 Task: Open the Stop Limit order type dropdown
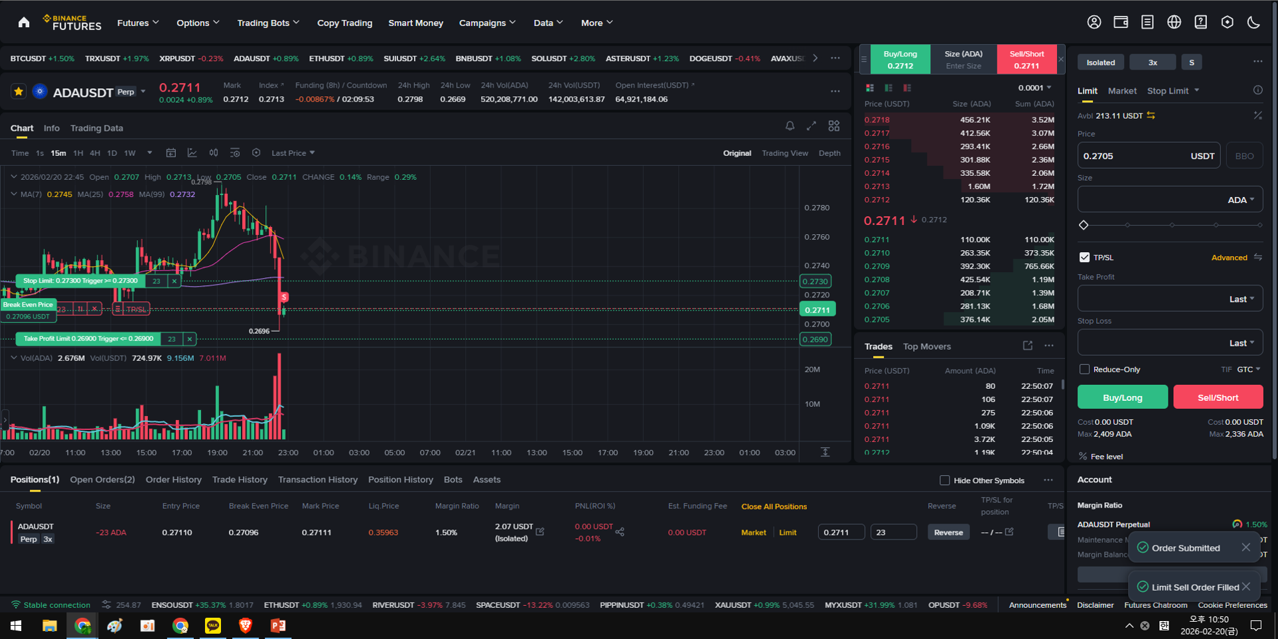click(1173, 91)
